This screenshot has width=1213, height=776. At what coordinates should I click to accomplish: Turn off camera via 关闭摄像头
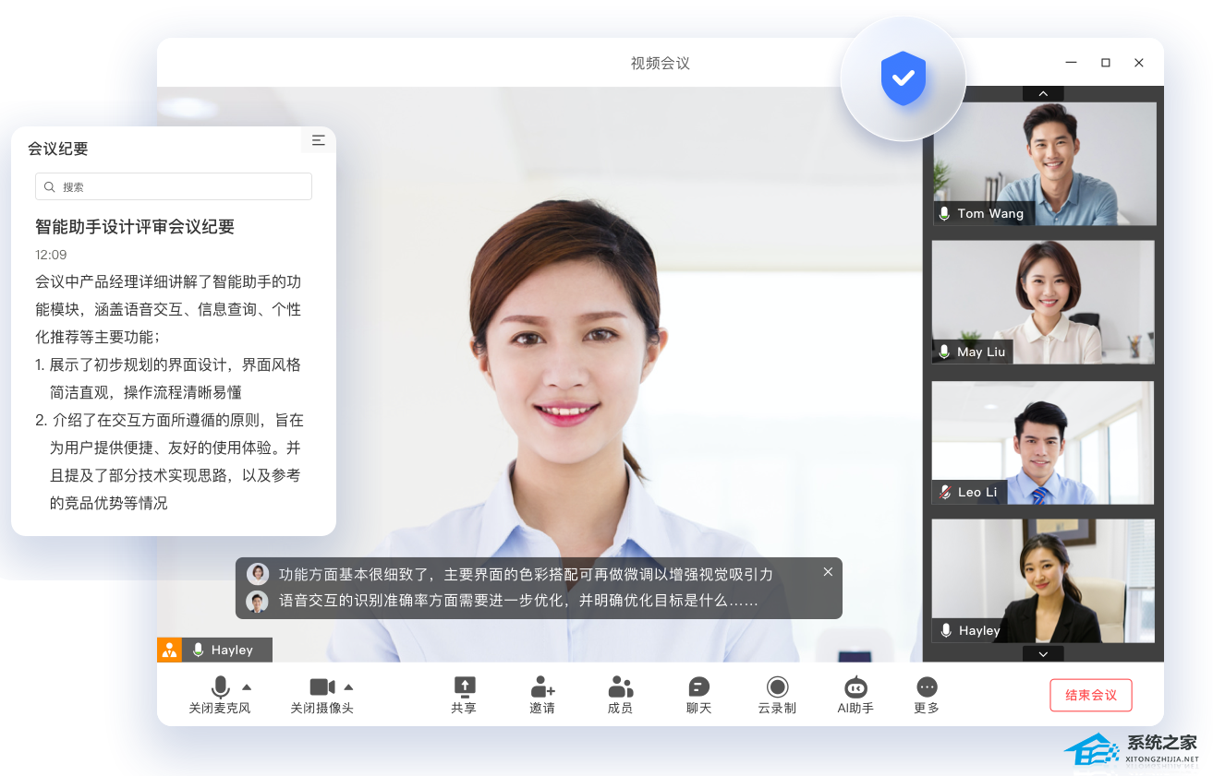[321, 695]
